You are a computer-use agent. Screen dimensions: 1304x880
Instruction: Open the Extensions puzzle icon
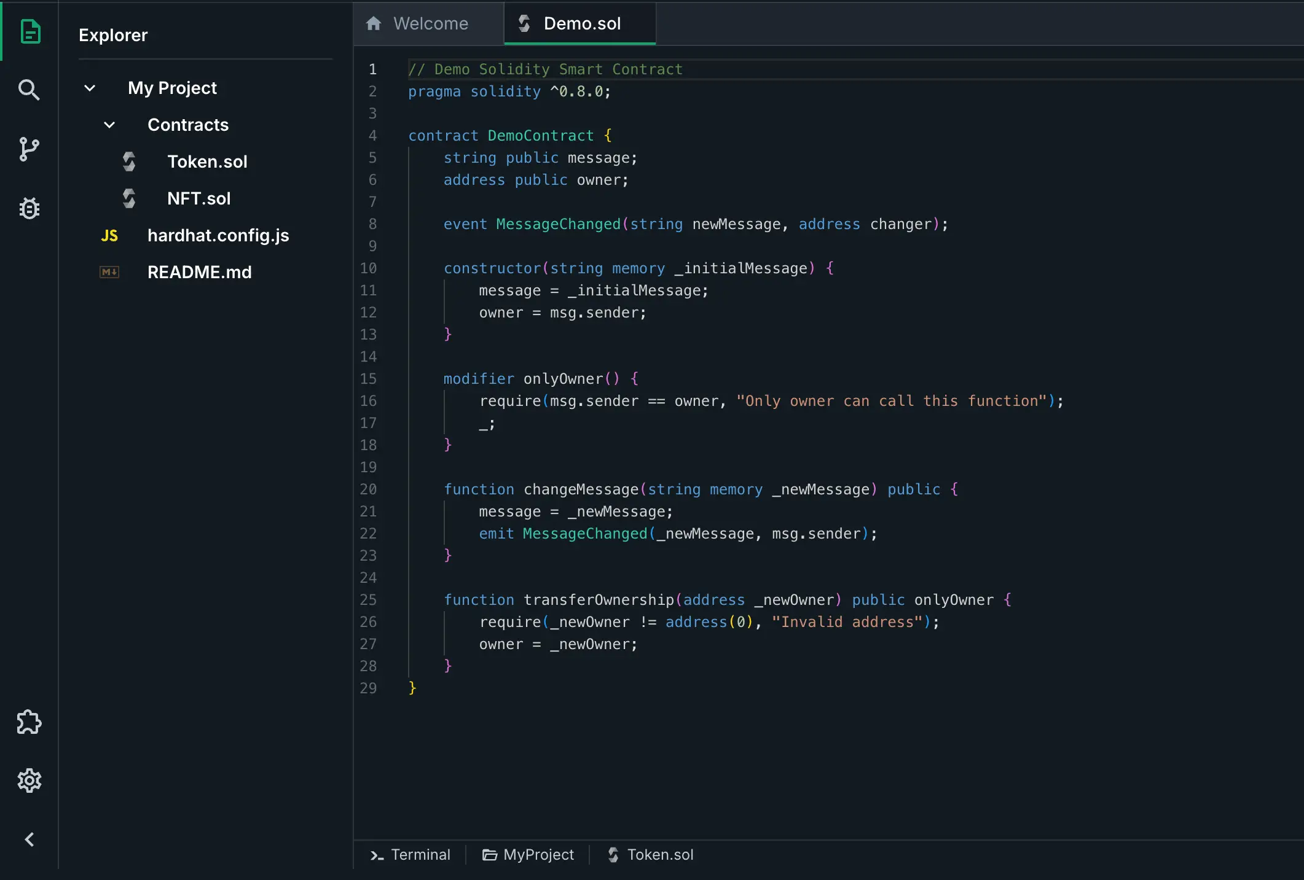tap(29, 722)
